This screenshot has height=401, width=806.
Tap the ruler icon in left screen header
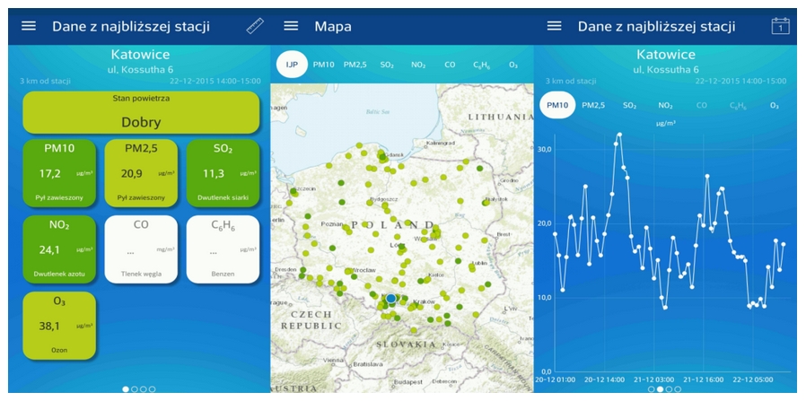pos(255,26)
